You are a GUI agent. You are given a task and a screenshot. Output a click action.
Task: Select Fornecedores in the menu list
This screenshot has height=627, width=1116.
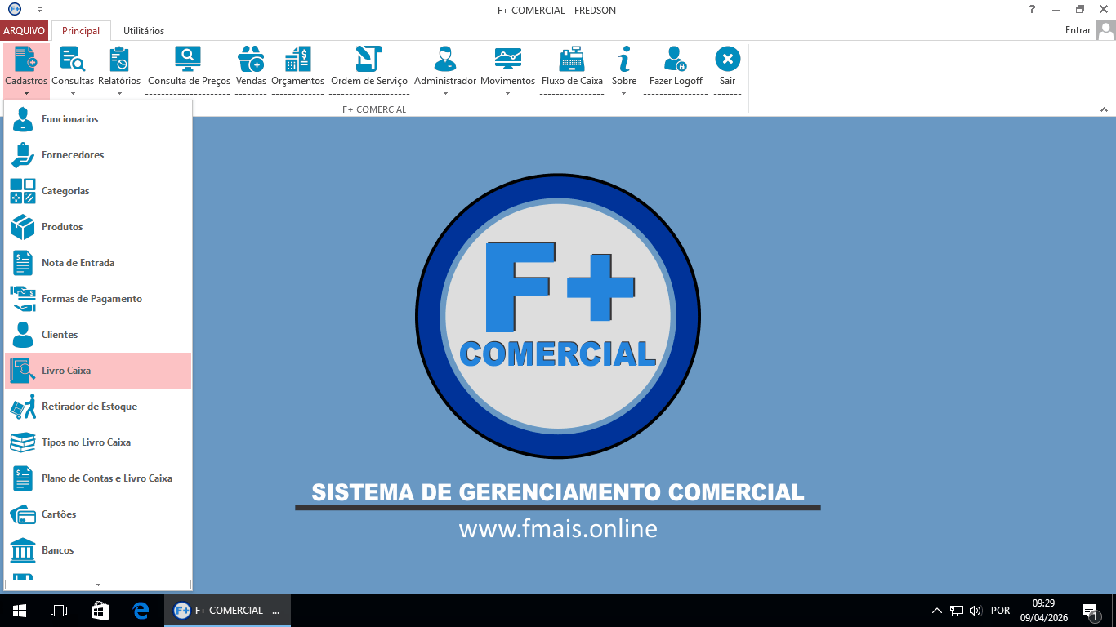tap(72, 155)
